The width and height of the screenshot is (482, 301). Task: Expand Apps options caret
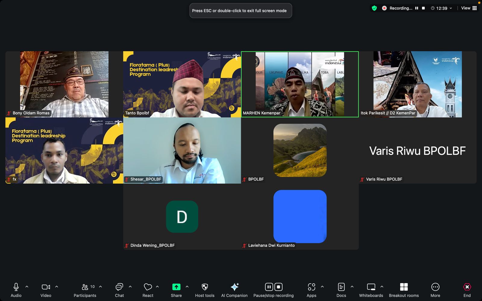(x=322, y=287)
